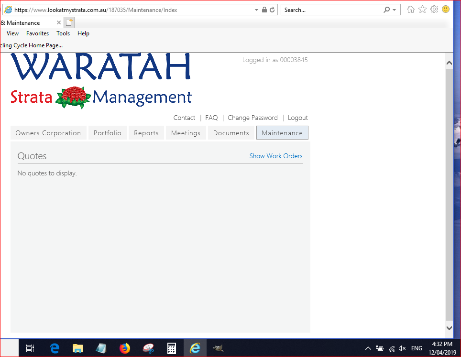Switch to Portfolio tab

point(107,133)
